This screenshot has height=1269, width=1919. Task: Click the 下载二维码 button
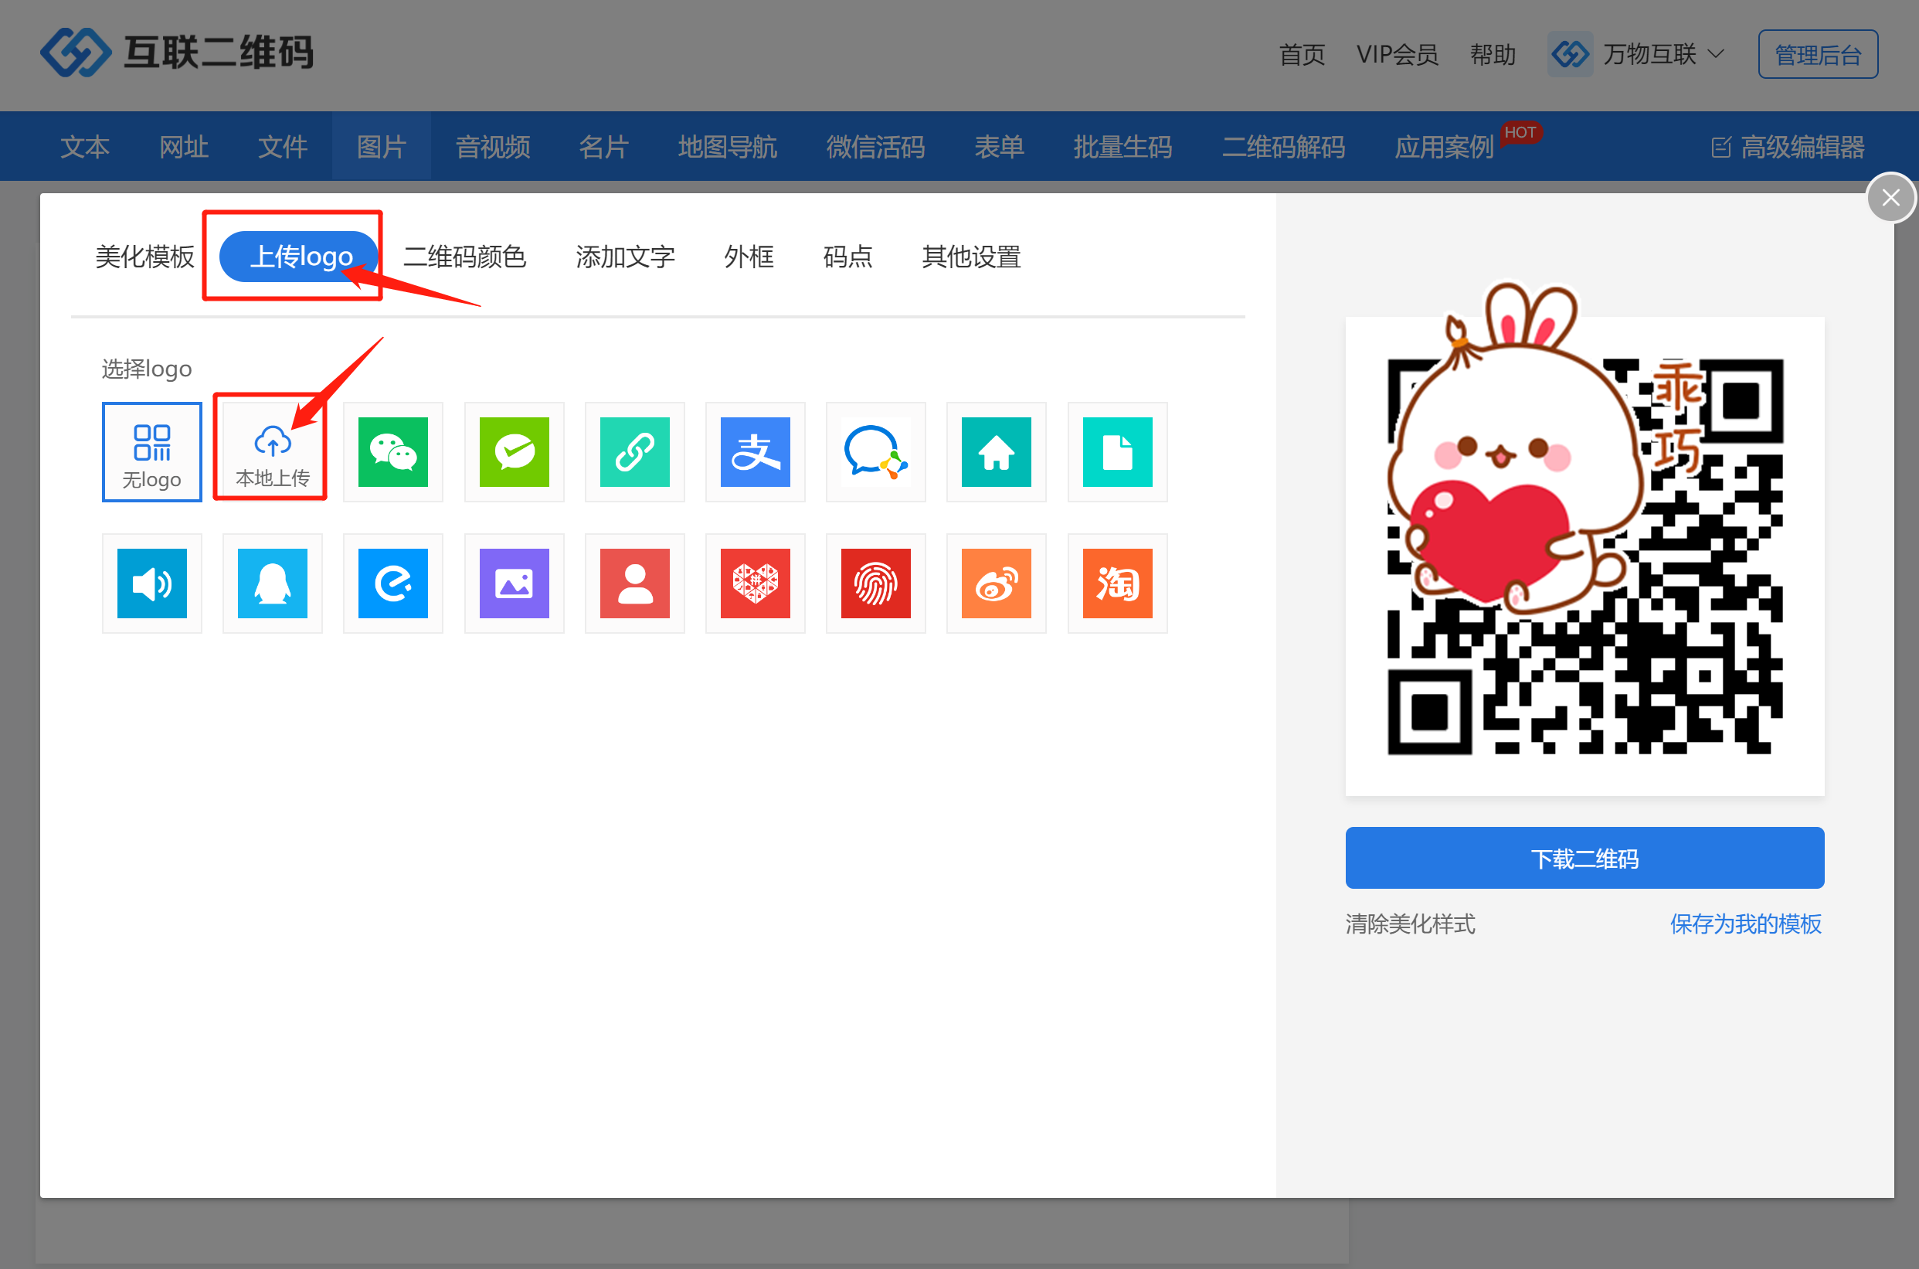pyautogui.click(x=1583, y=858)
